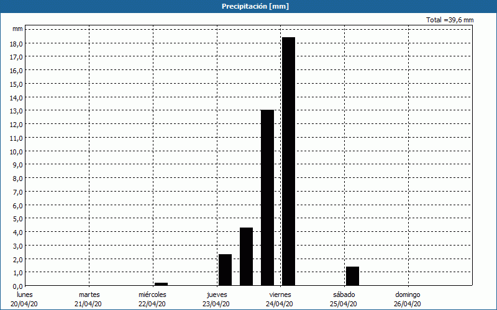Click the 18,0 y-axis value

coord(17,43)
